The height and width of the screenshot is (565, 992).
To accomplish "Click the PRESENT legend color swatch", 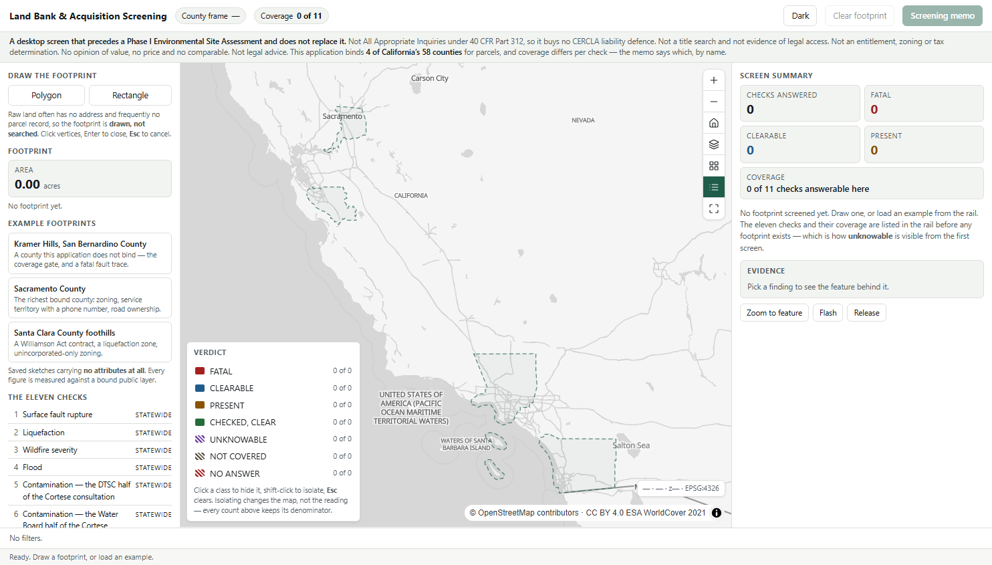I will 200,405.
